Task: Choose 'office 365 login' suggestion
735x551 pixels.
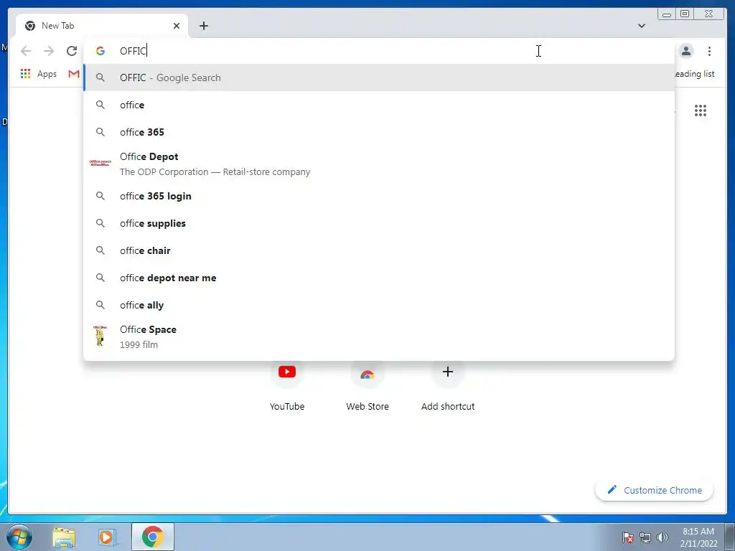Action: click(379, 196)
